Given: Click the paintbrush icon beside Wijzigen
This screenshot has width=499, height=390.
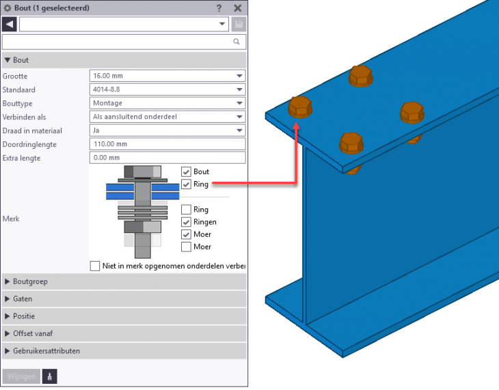Looking at the screenshot, I should tap(50, 376).
